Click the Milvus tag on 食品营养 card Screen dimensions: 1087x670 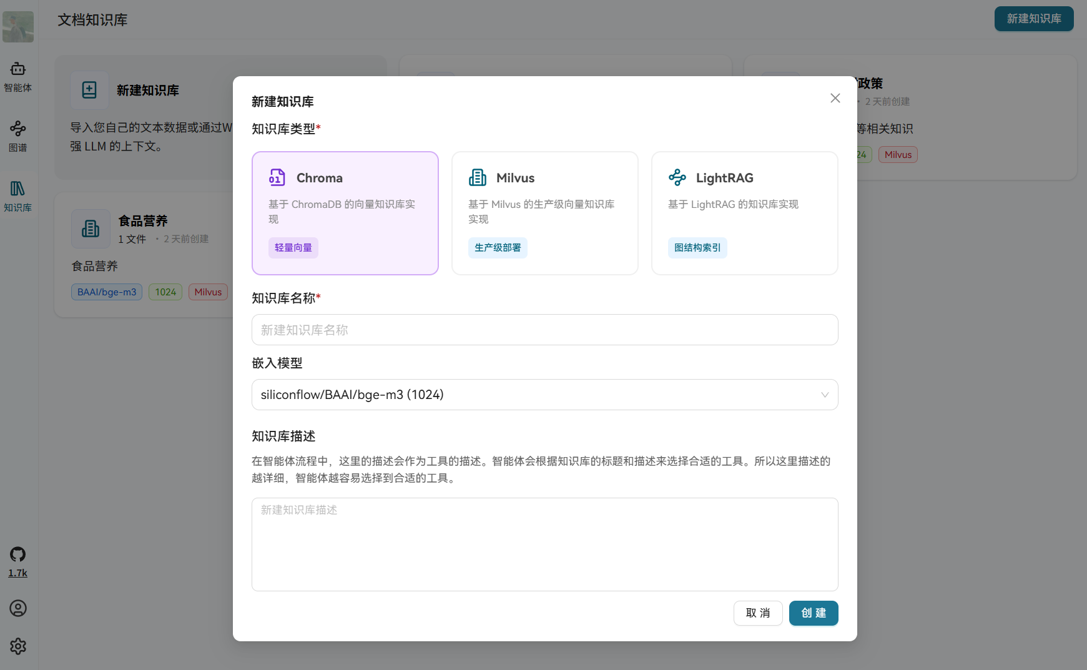208,292
